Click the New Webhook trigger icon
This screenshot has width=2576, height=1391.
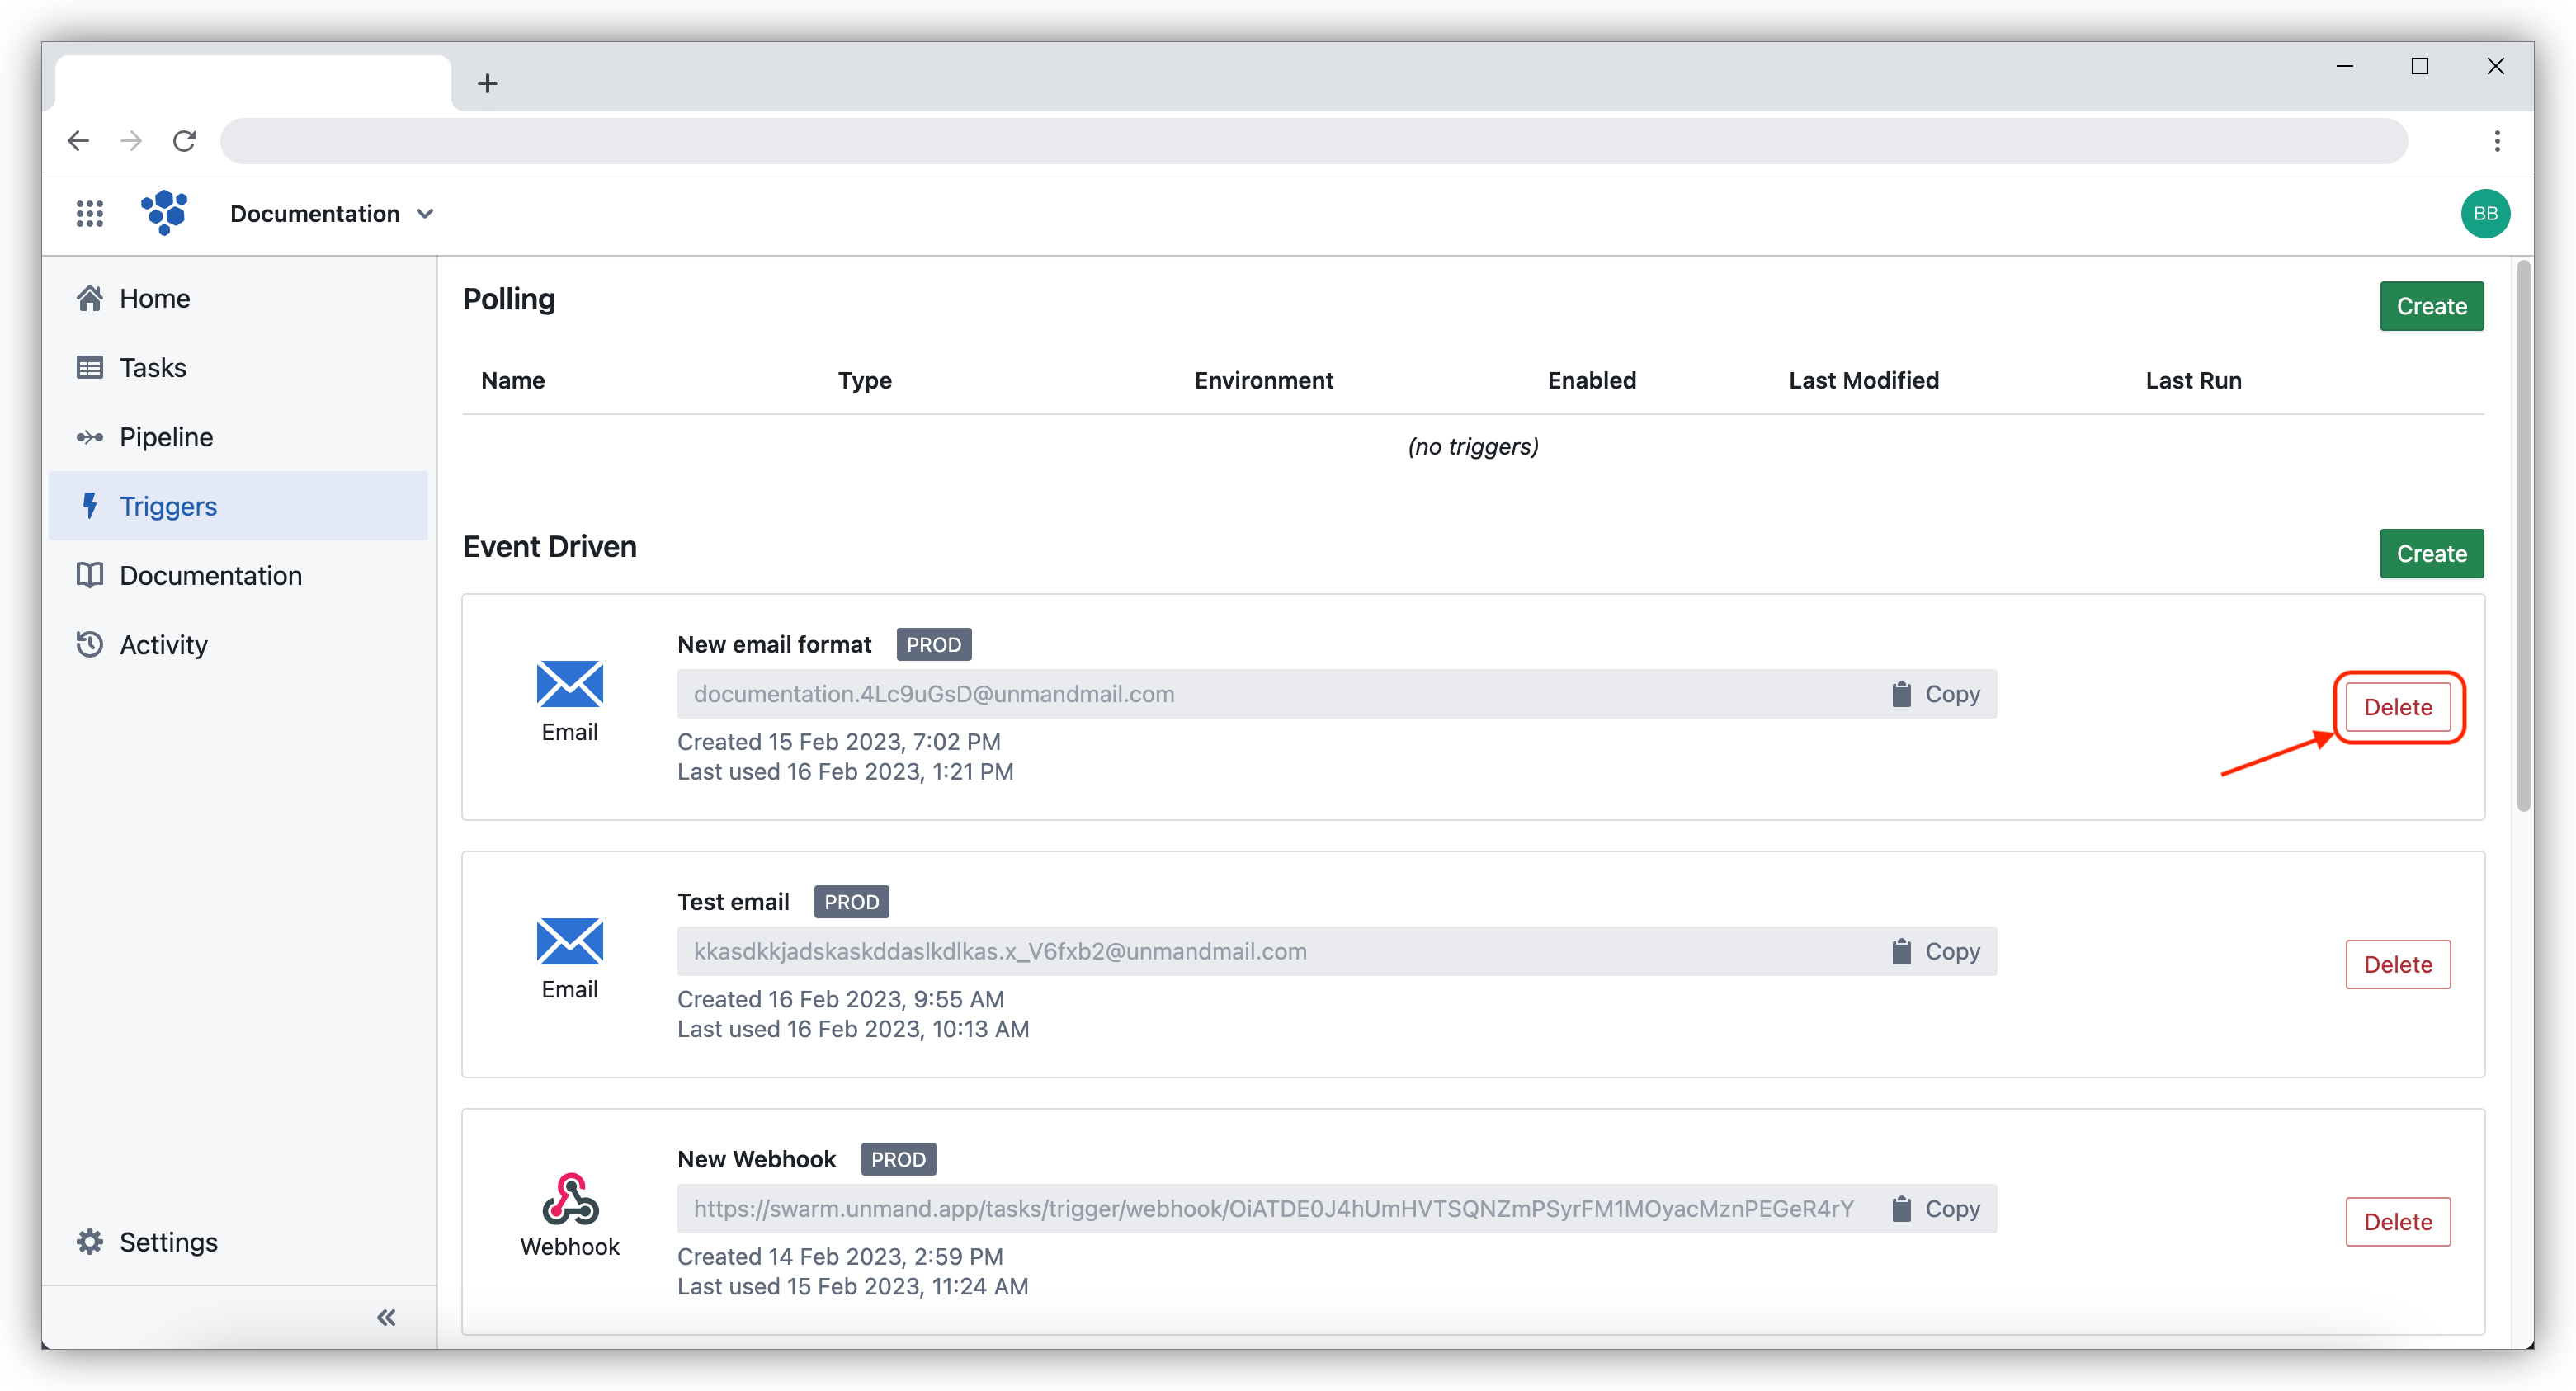point(569,1199)
